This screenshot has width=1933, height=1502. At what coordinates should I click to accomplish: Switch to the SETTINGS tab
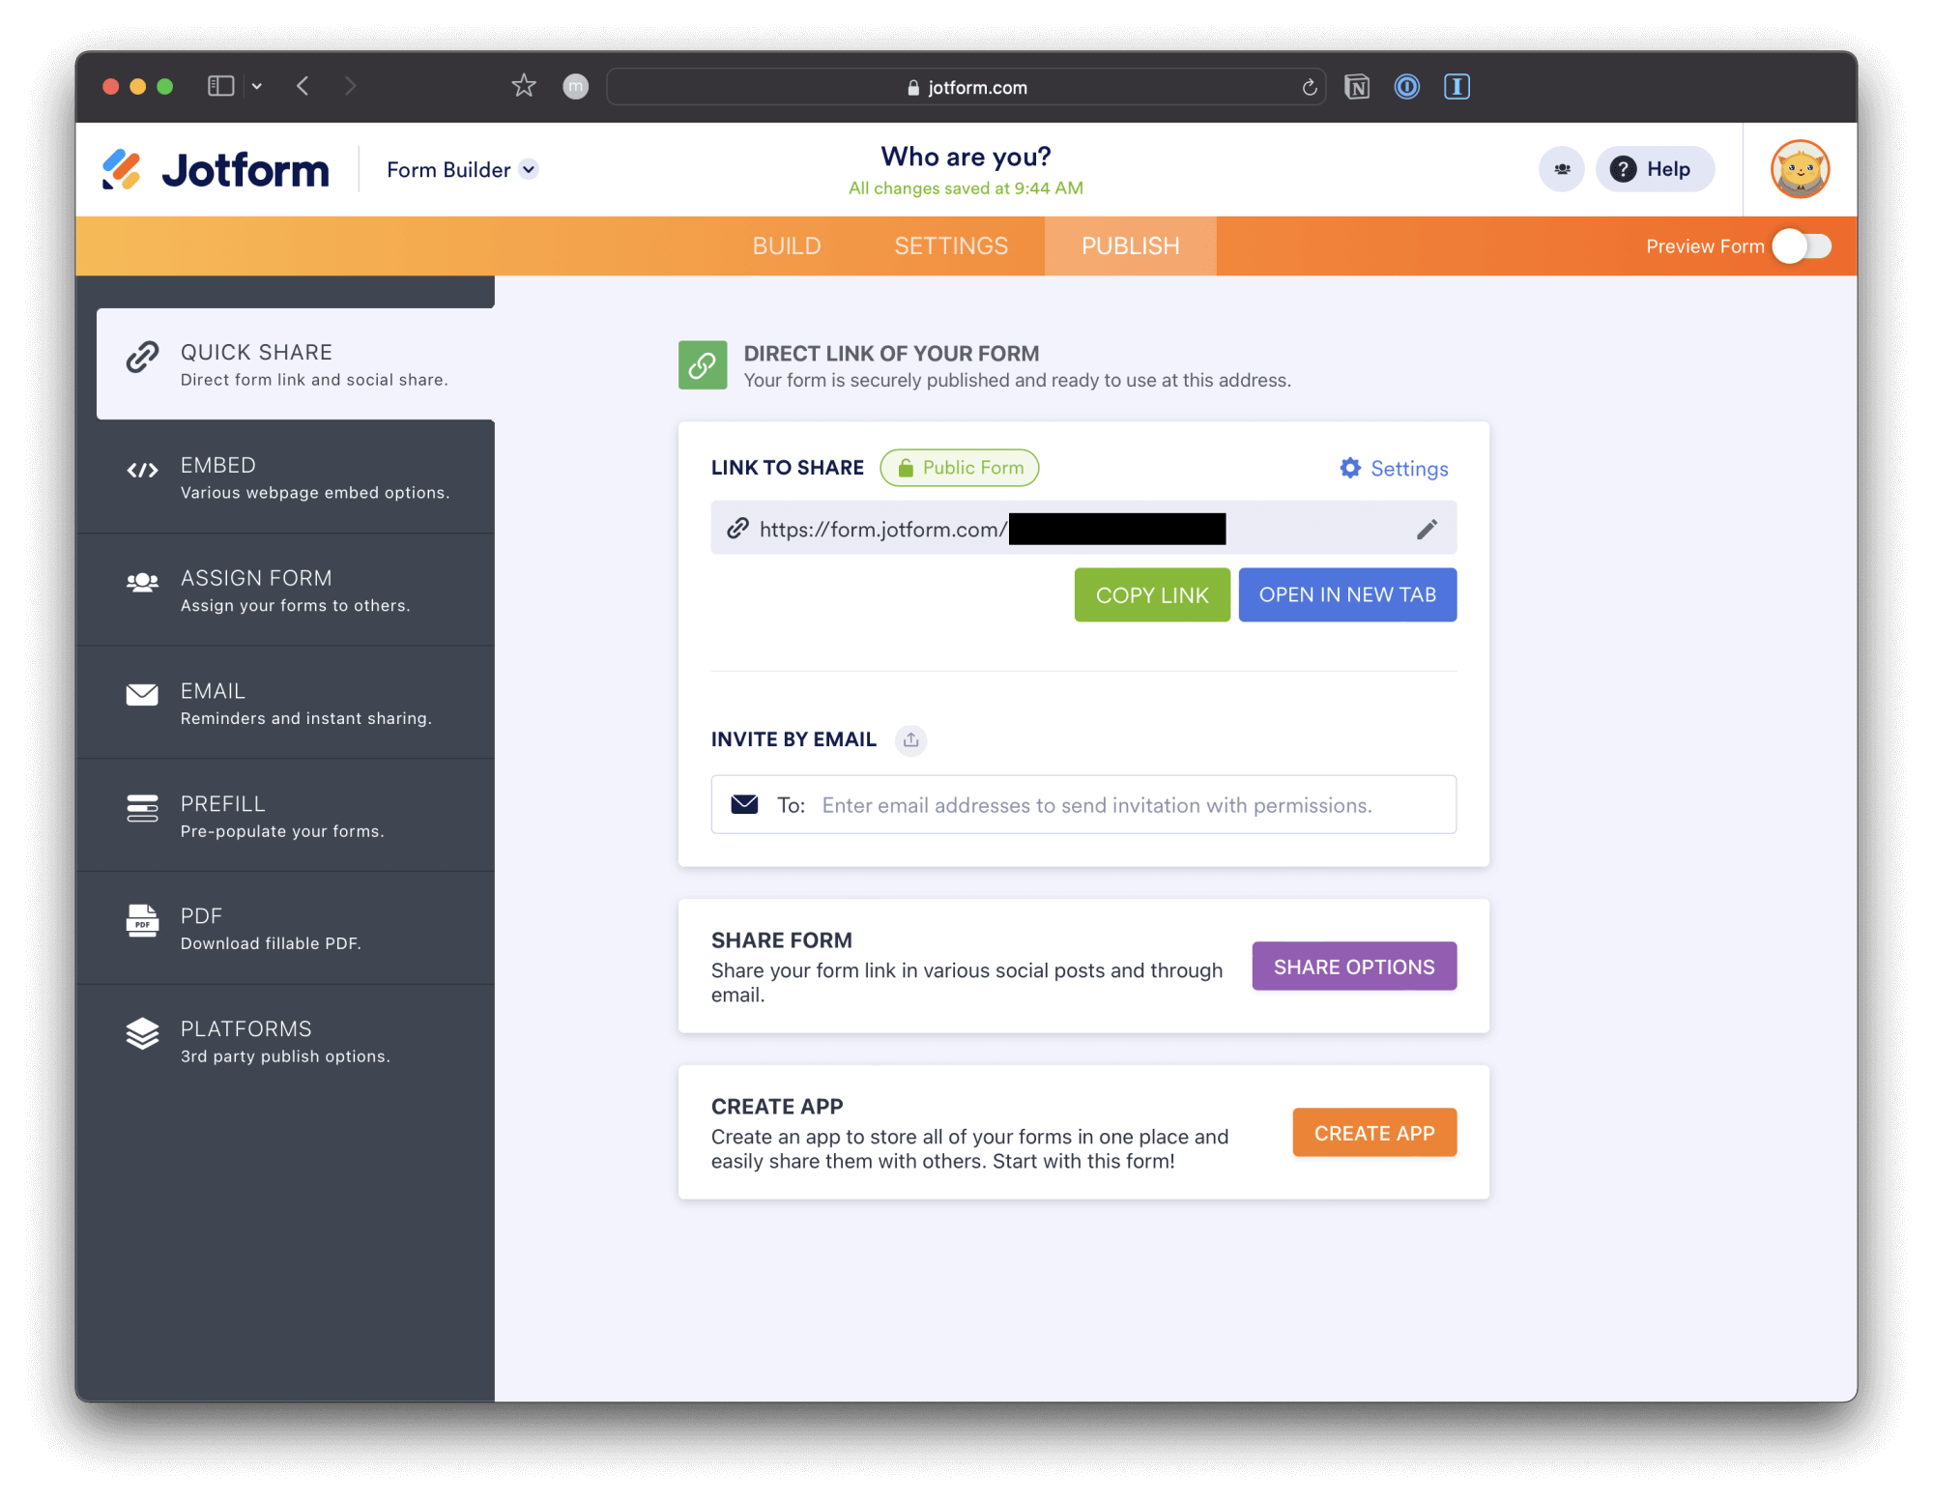click(951, 246)
